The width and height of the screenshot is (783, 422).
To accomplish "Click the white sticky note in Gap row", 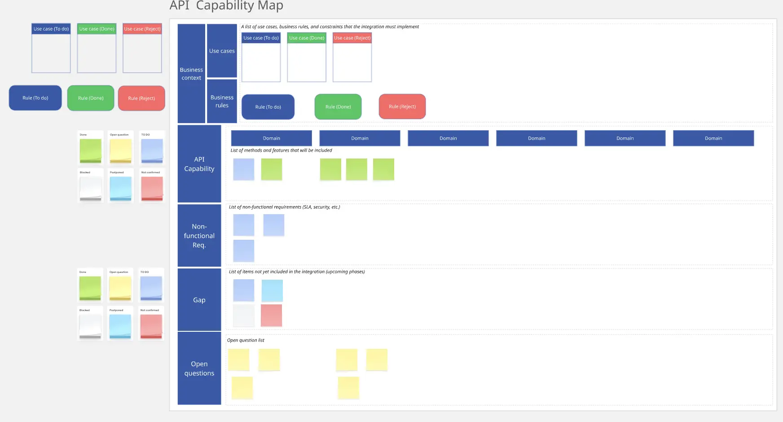I will 244,315.
